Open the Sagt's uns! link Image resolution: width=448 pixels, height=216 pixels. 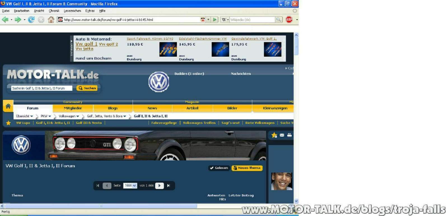click(230, 123)
